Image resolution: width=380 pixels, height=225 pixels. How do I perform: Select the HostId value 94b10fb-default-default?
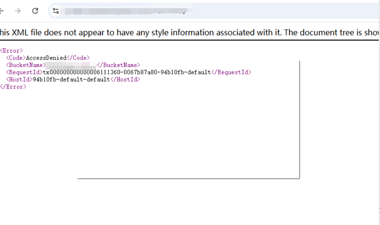(x=71, y=79)
